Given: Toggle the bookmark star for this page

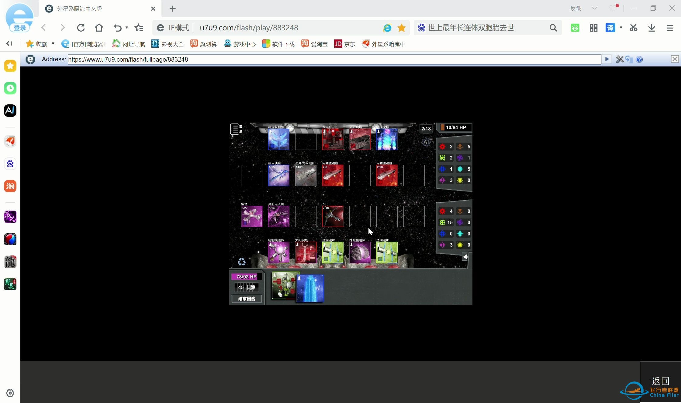Looking at the screenshot, I should (402, 28).
